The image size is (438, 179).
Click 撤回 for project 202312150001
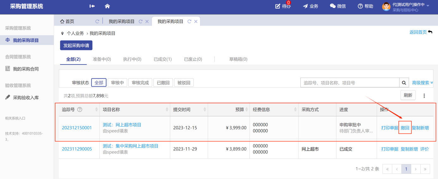(x=405, y=128)
